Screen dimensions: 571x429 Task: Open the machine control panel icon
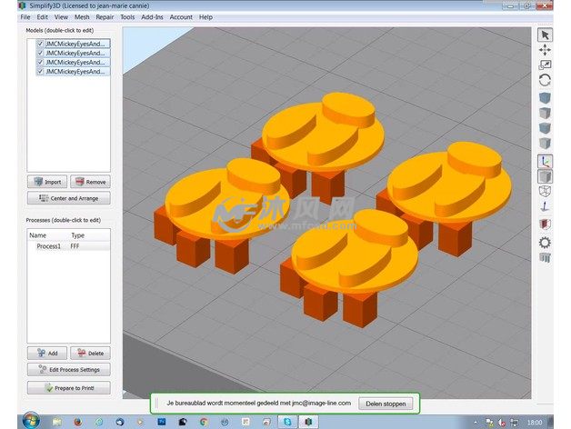(545, 258)
